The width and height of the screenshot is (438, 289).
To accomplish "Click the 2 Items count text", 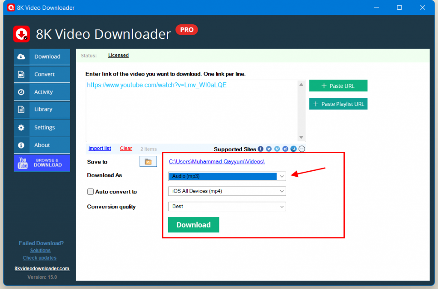I will coord(148,149).
